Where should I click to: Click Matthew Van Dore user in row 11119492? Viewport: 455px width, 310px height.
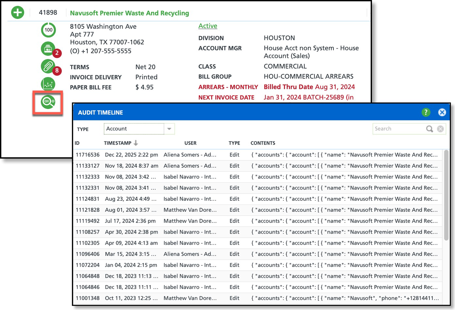[x=190, y=221]
